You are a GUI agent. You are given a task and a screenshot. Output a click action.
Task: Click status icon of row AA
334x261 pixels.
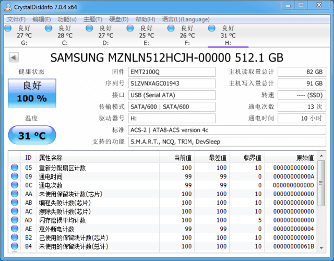pos(15,194)
